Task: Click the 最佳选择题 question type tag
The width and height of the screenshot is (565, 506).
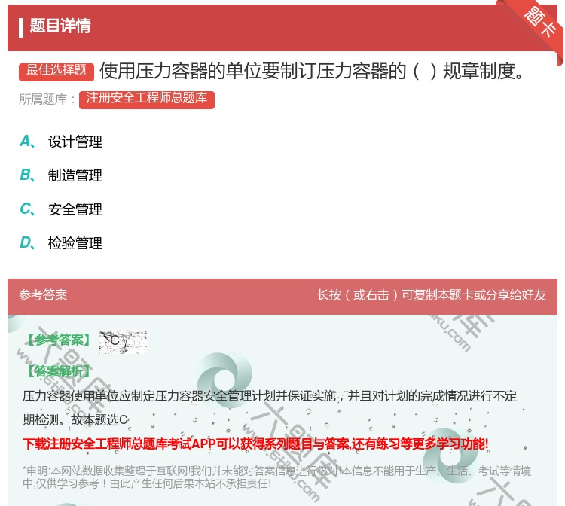Action: [x=56, y=71]
